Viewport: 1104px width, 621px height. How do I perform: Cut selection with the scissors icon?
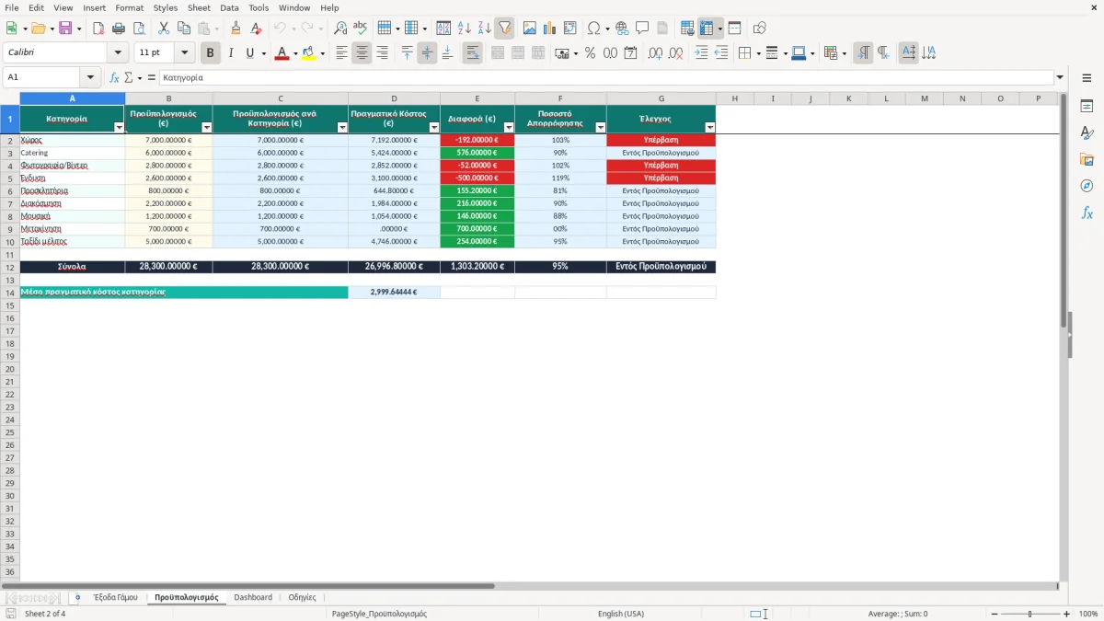pyautogui.click(x=164, y=29)
